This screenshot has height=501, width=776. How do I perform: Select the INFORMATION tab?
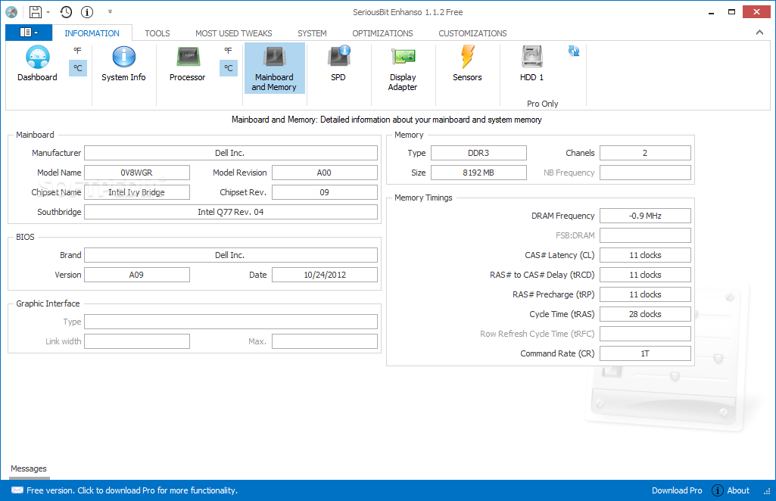pyautogui.click(x=92, y=33)
